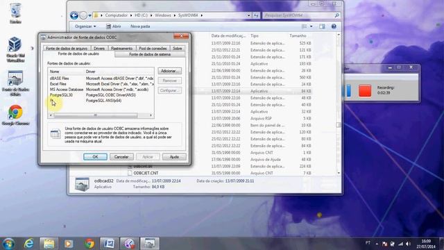
Task: Click the Abrir toolbar button
Action: tap(114, 26)
